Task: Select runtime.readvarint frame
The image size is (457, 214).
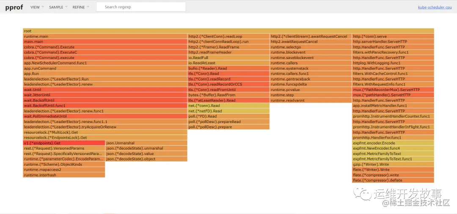Action: pos(311,100)
